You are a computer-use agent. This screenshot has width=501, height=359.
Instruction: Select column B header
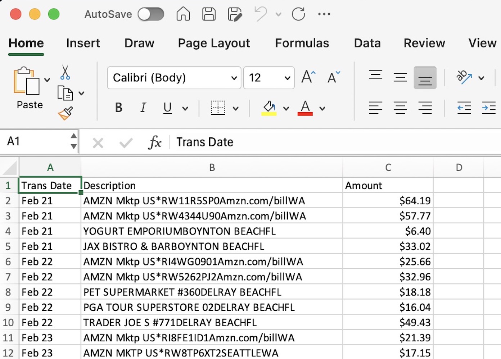click(212, 168)
